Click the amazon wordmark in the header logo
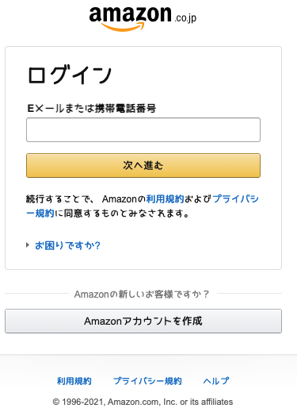297x408 pixels. pyautogui.click(x=130, y=14)
